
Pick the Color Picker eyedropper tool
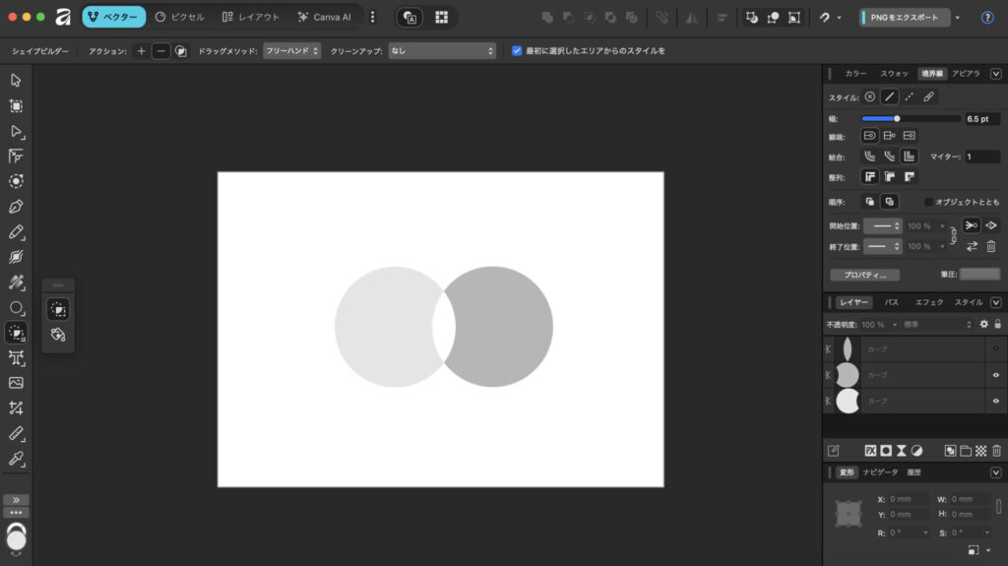click(16, 459)
